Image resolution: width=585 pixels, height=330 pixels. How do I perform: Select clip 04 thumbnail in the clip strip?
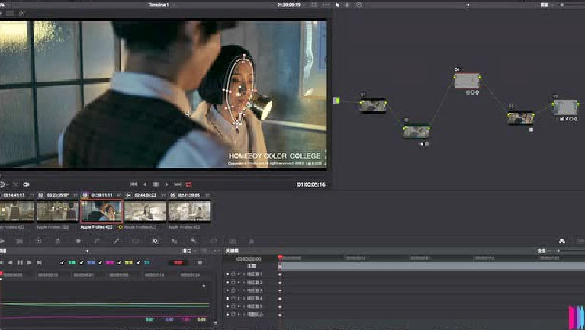click(x=145, y=210)
